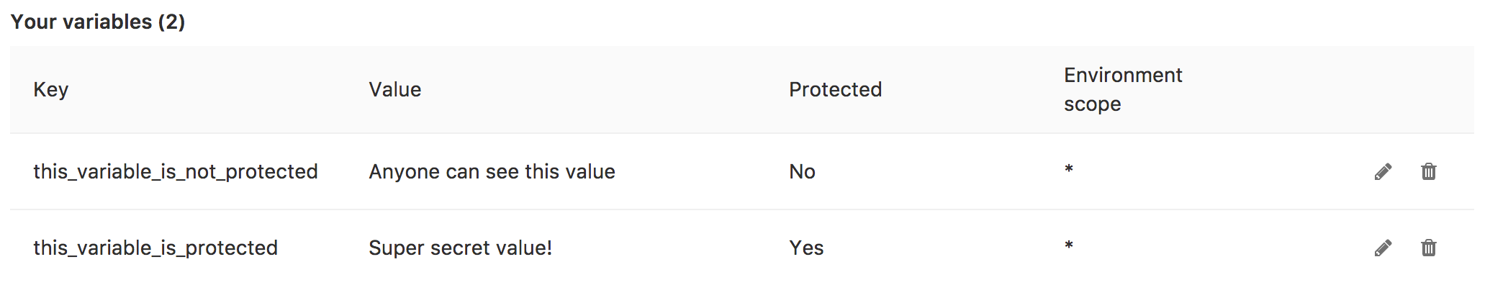Click the asterisk scope of the unprotected variable
Viewport: 1490px width, 298px height.
click(1069, 171)
